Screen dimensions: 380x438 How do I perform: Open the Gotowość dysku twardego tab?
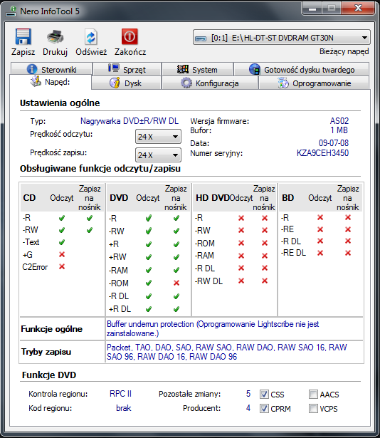[302, 69]
